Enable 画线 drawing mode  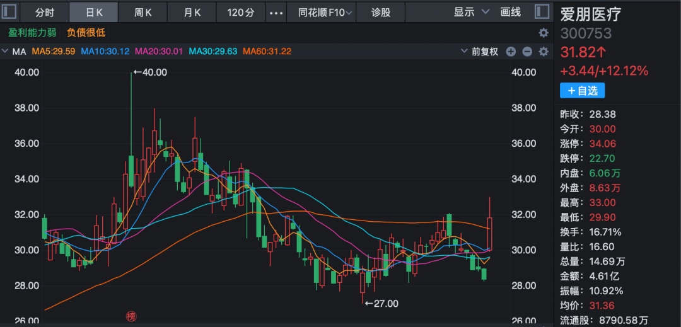(510, 12)
